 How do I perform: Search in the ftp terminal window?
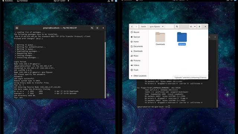[x=92, y=28]
